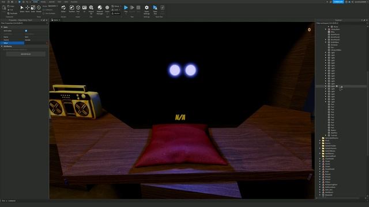Screen dimensions: 369x207
Task: Click the Collaborate button
Action: [x=338, y=2]
